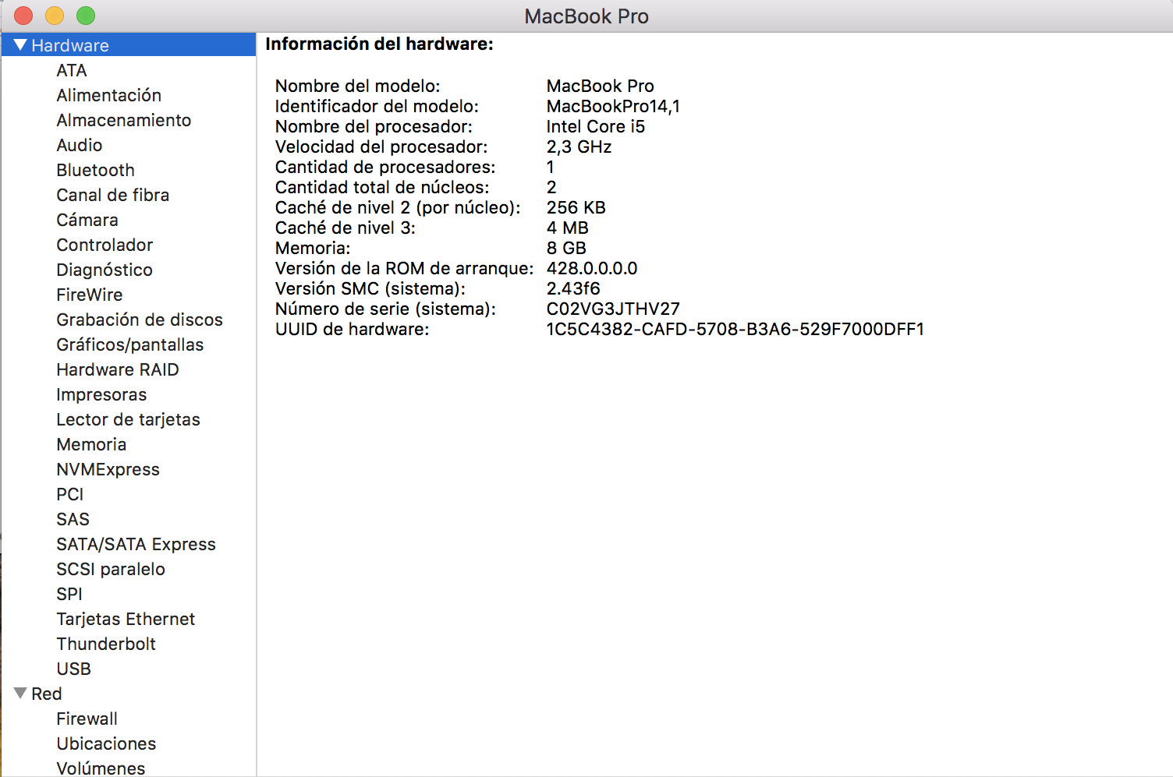Viewport: 1173px width, 777px height.
Task: Click the processor speed 2,3 GHz
Action: coord(579,147)
